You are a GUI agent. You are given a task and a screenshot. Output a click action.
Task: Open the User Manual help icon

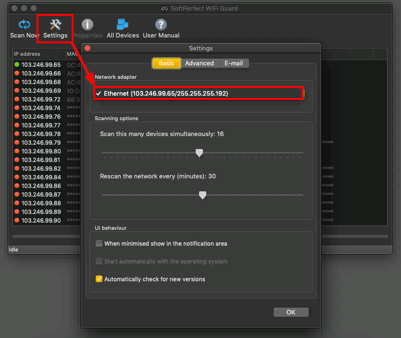(161, 25)
